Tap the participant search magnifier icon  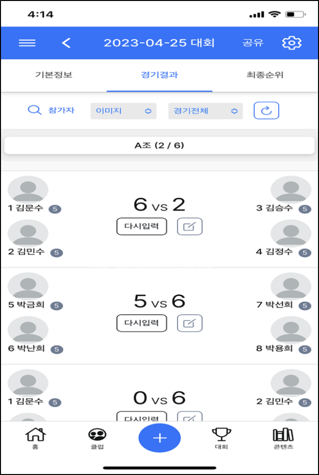34,111
